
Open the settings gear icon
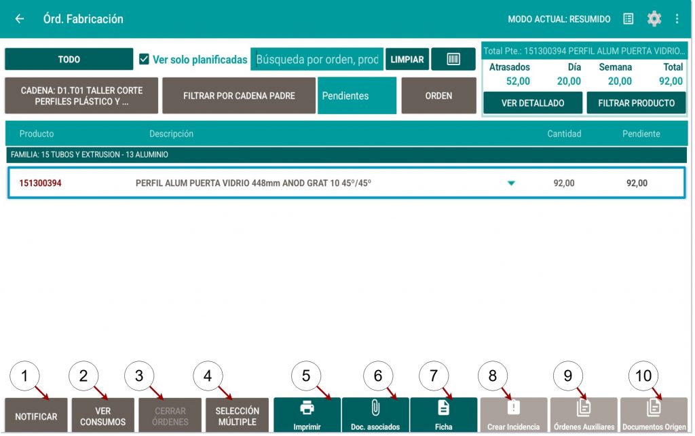pos(654,19)
